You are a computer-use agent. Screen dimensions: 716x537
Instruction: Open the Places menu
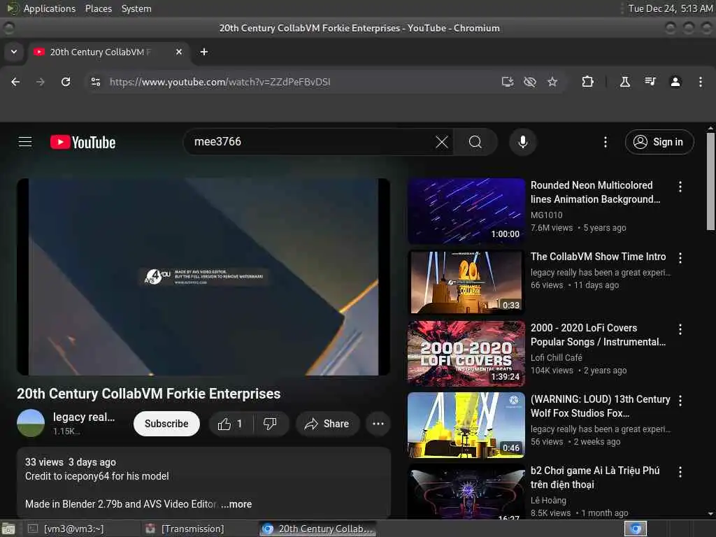click(x=98, y=8)
